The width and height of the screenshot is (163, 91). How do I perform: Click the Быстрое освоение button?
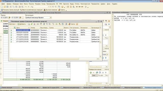(50, 10)
